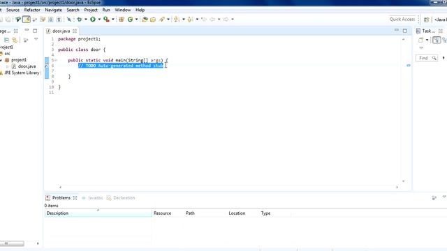Viewport: 447px width, 251px height.
Task: Toggle Link with Editor in Package Explorer
Action: pyautogui.click(x=15, y=40)
